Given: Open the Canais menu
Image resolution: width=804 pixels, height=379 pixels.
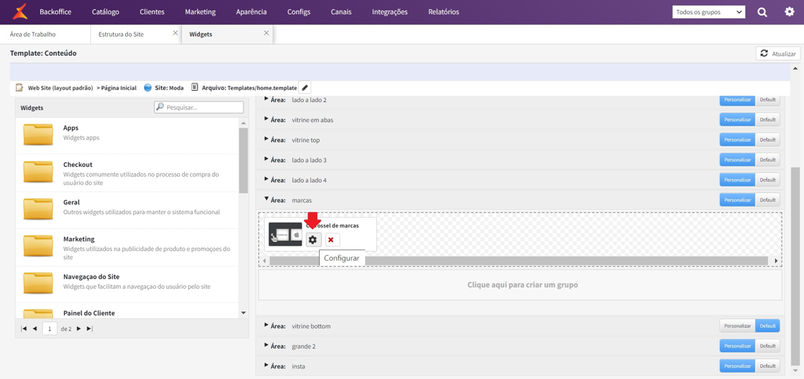Looking at the screenshot, I should tap(342, 12).
